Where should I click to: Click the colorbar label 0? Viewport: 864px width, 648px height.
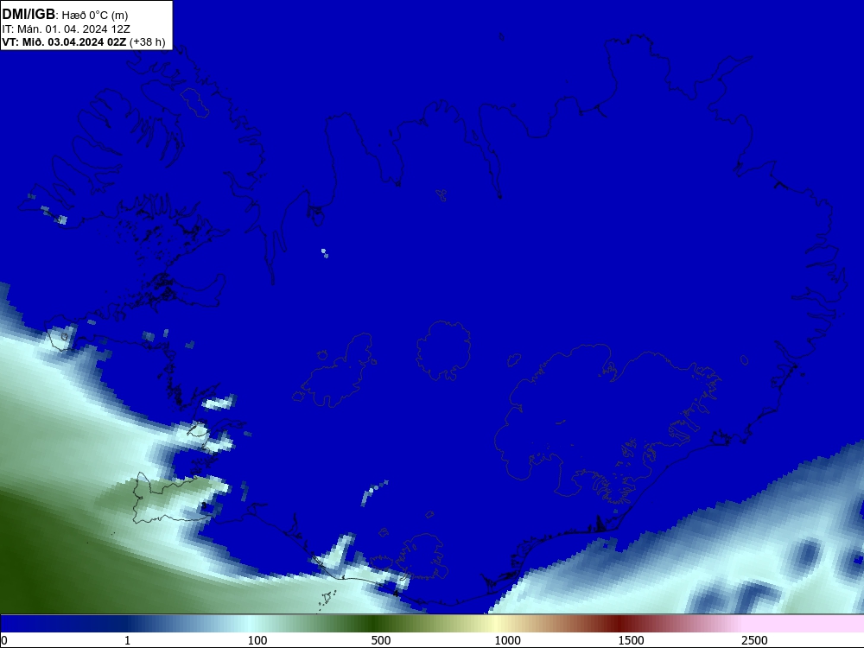(4, 640)
